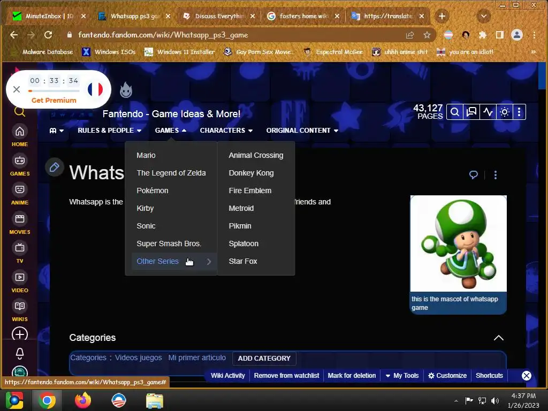Go back to previous page

[x=14, y=35]
